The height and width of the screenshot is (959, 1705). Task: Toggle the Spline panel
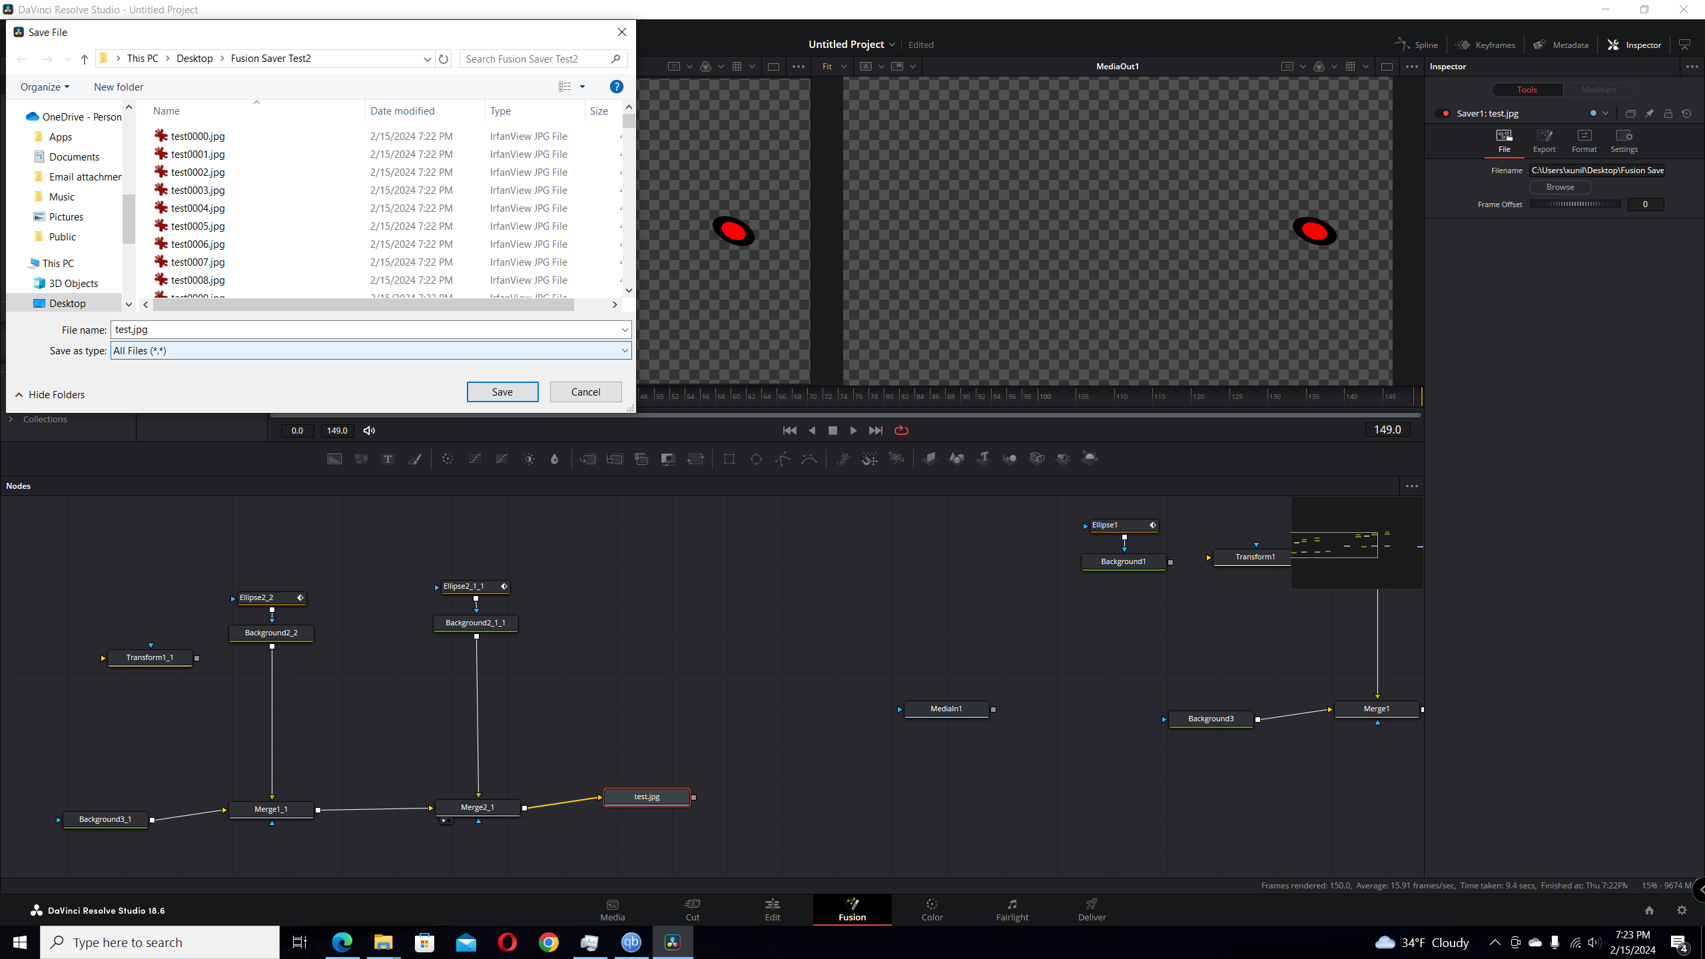click(1417, 45)
